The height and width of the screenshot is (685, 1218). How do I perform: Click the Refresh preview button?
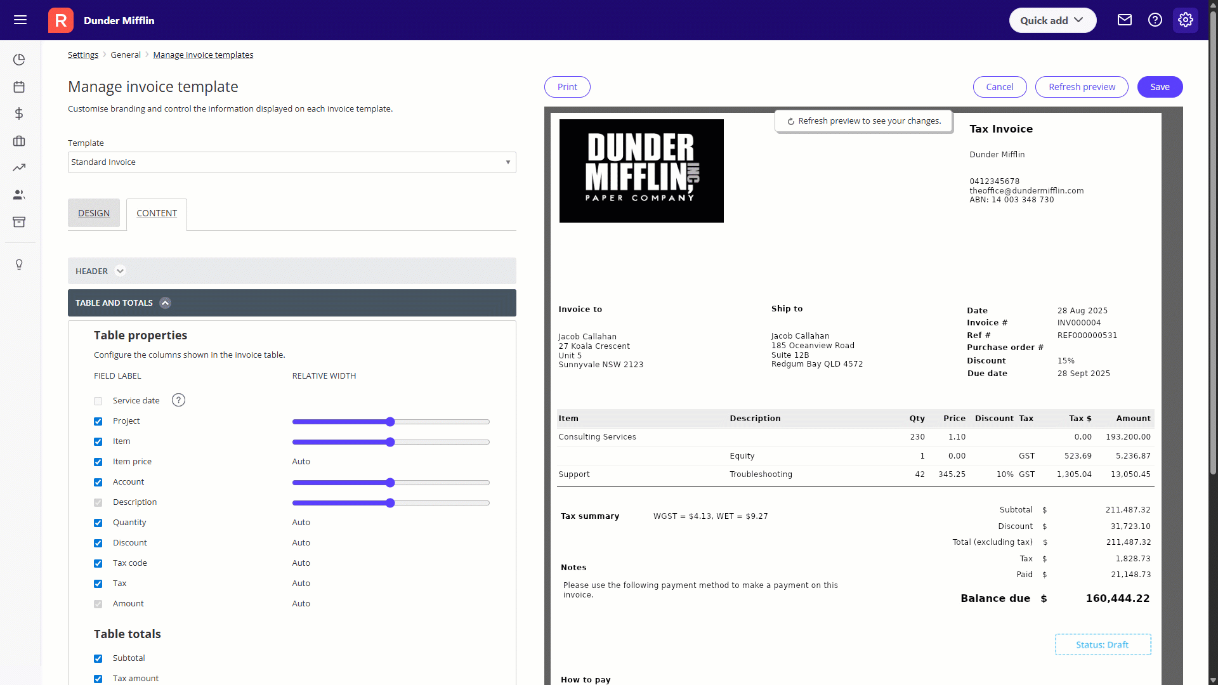pos(1082,87)
